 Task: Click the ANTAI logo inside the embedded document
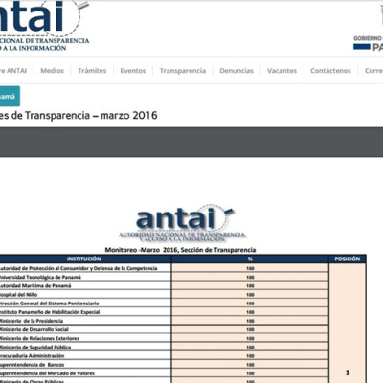[x=183, y=223]
